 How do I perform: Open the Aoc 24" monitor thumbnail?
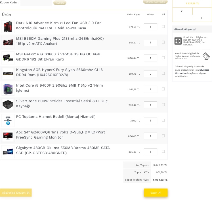point(8,136)
